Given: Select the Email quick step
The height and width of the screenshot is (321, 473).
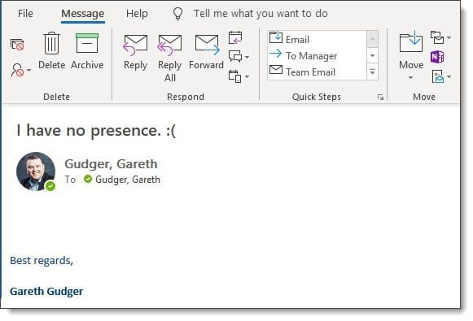Looking at the screenshot, I should 317,39.
